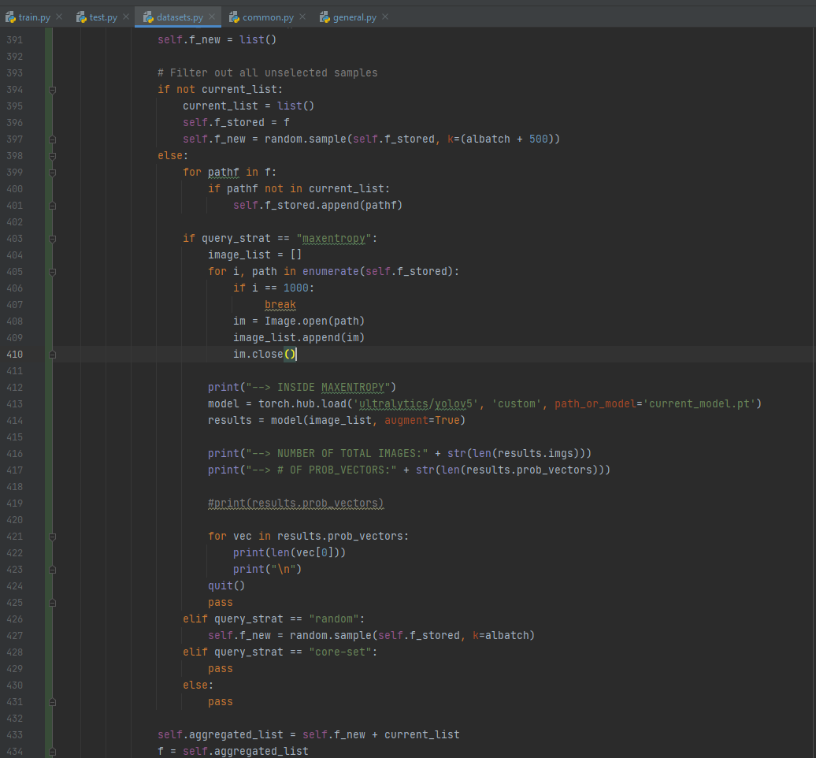Click 'im.close()' on line 410
The height and width of the screenshot is (758, 816).
pyautogui.click(x=265, y=354)
